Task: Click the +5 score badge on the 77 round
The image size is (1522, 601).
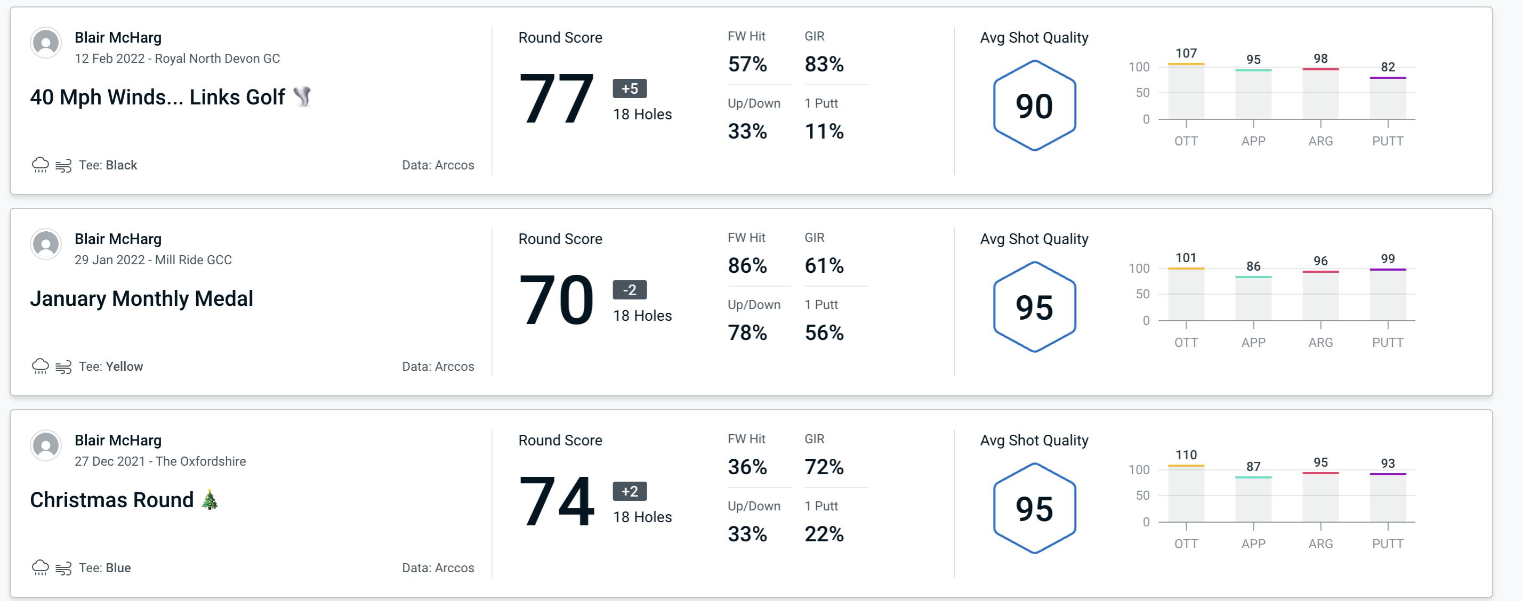Action: (628, 88)
